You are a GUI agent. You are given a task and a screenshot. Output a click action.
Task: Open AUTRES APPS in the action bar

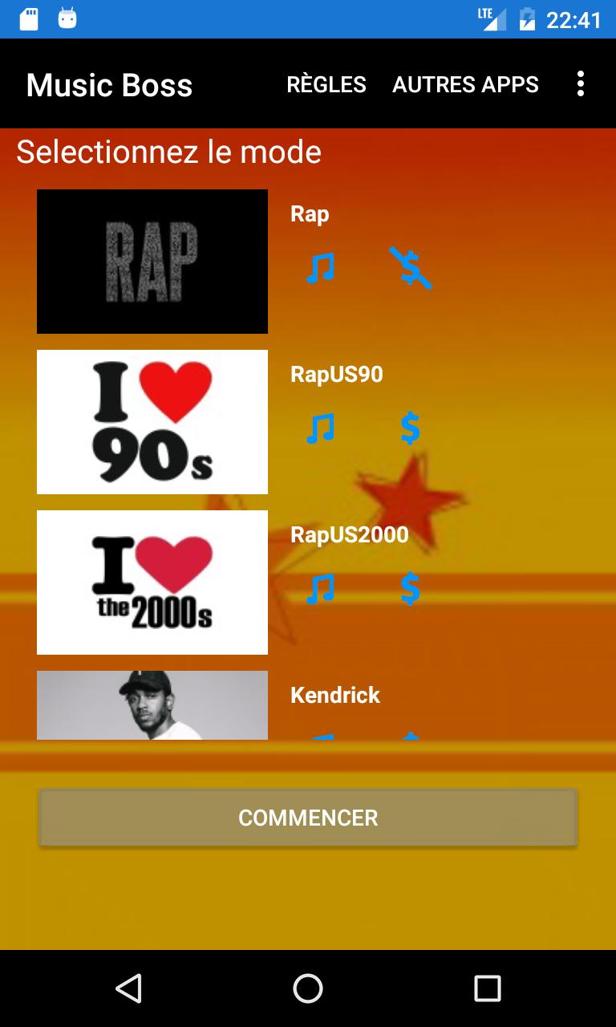pyautogui.click(x=465, y=84)
